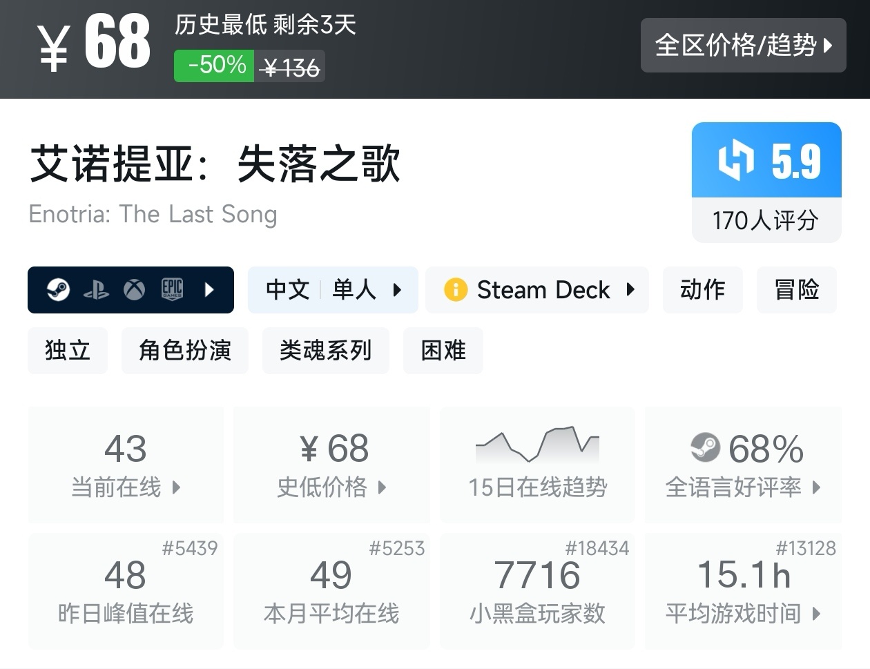Click the Steam logo beside 68% rating

(x=705, y=448)
